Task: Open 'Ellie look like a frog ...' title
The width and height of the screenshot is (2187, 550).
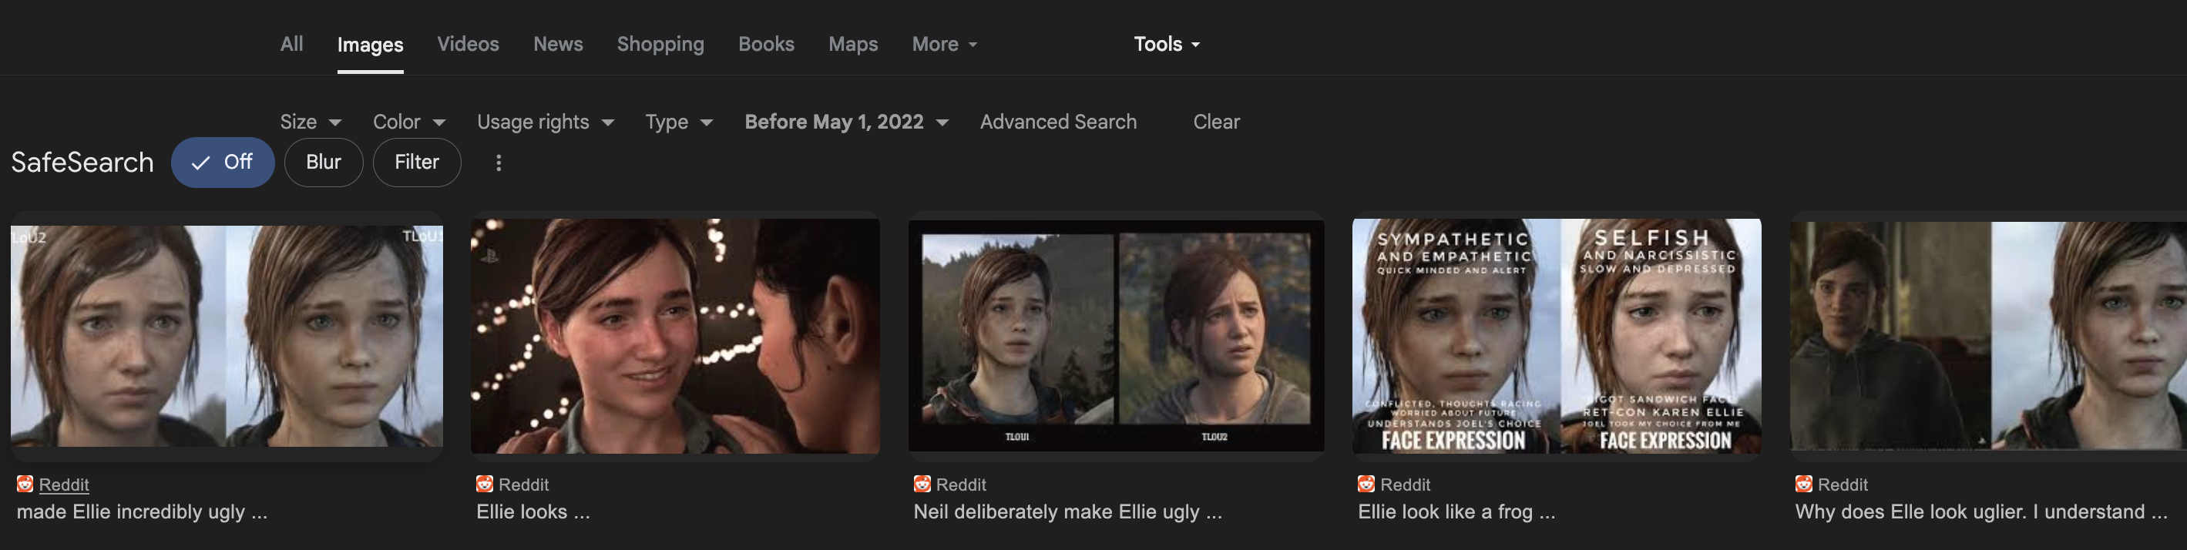Action: point(1456,511)
